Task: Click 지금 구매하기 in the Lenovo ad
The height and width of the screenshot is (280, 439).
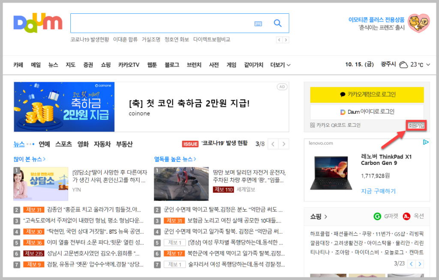Action: tap(378, 192)
